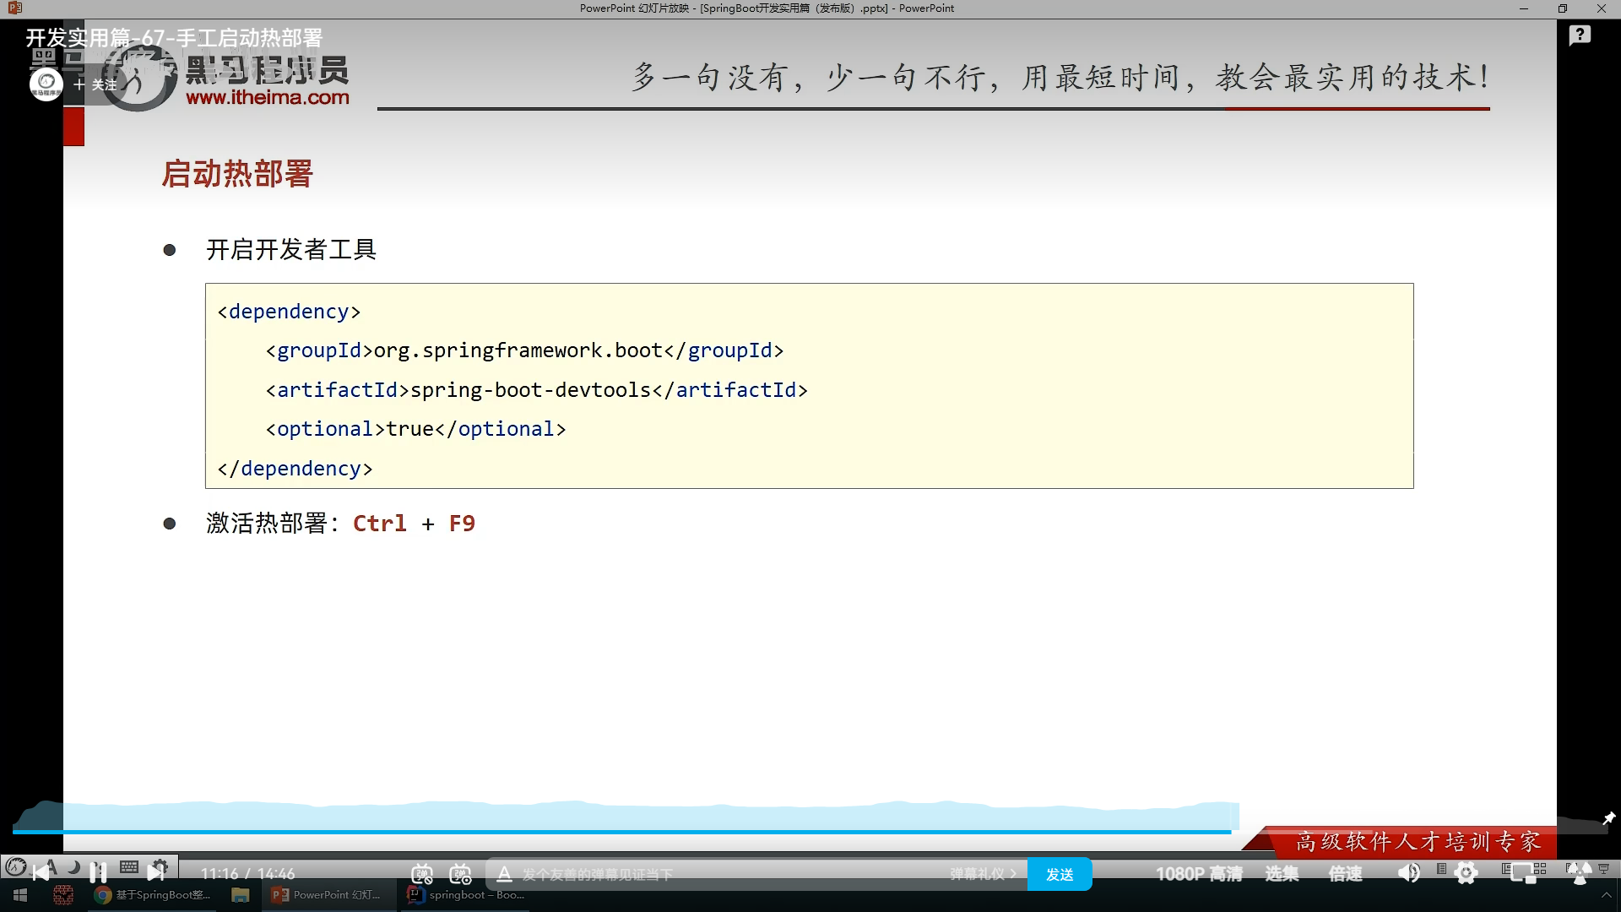
Task: Open 弹幕礼仪 etiquette link
Action: point(983,874)
